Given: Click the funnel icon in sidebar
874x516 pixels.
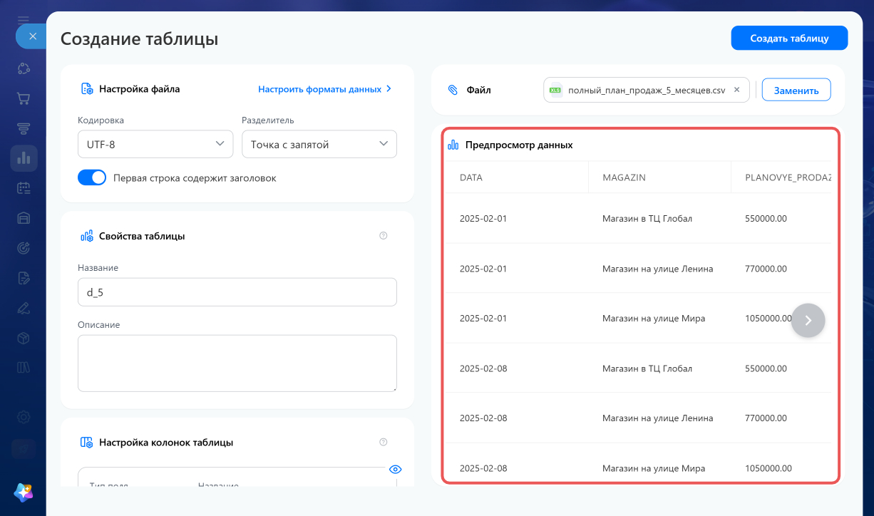Looking at the screenshot, I should coord(24,128).
